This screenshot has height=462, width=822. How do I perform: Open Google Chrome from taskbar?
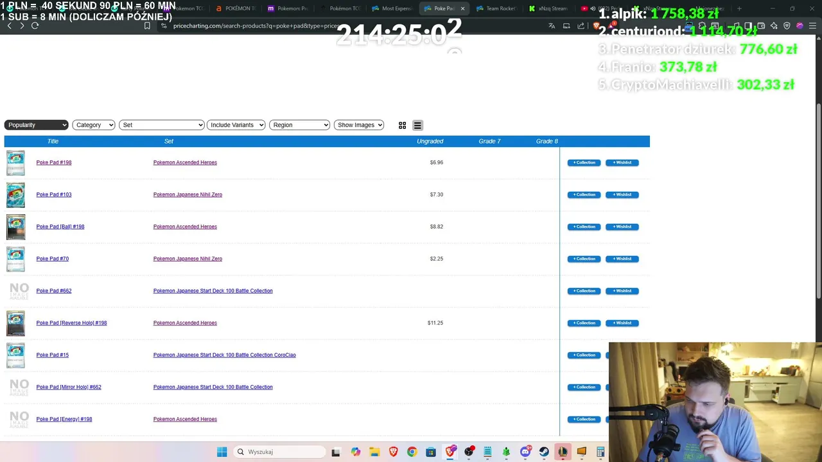pos(412,452)
